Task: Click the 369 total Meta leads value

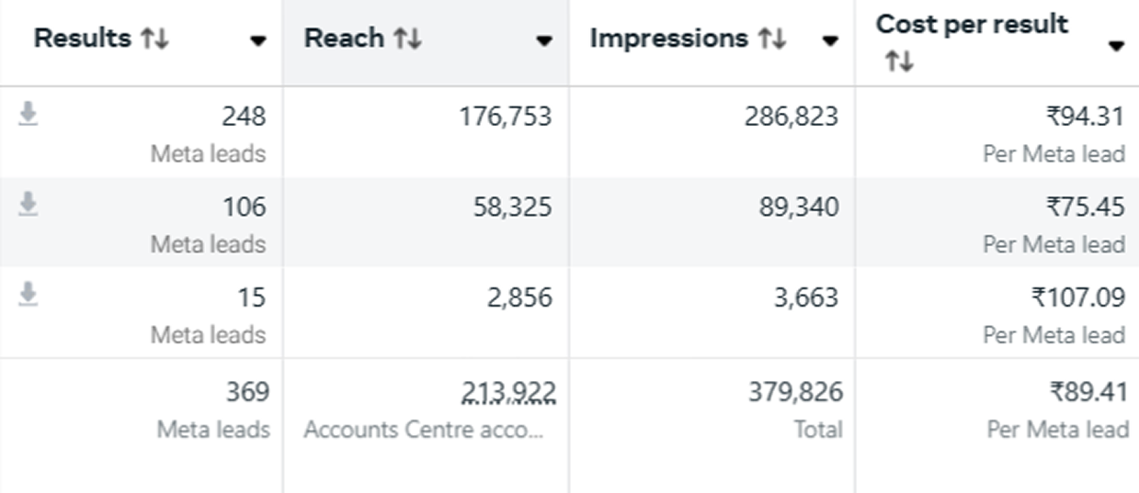Action: coord(247,393)
